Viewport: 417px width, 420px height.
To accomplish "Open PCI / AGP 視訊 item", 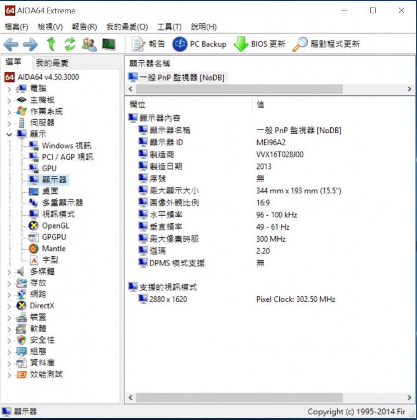I will click(x=61, y=157).
